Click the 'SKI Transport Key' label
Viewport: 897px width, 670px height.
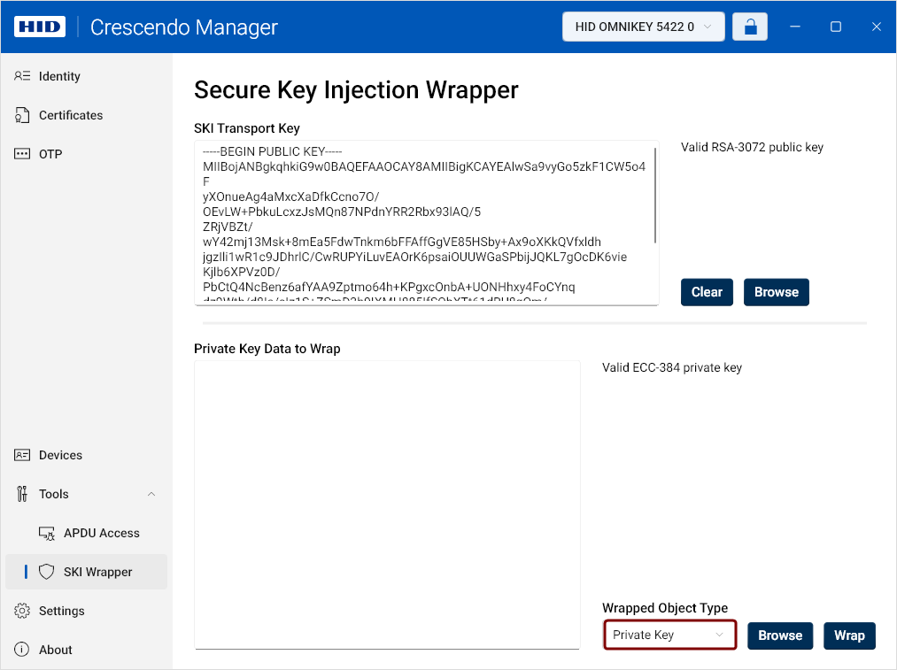[x=246, y=128]
